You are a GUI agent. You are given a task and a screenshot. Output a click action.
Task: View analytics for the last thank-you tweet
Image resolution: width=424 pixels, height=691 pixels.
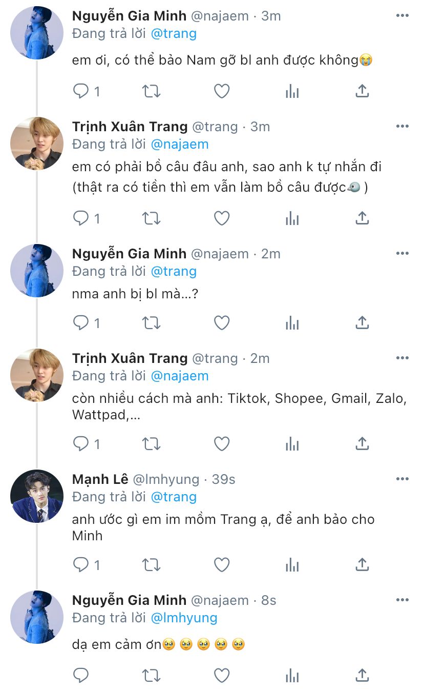pos(292,676)
